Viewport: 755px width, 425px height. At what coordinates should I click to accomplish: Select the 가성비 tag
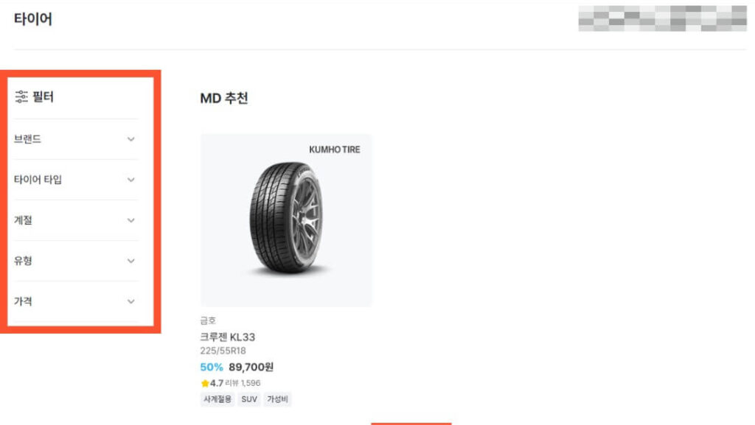(277, 399)
